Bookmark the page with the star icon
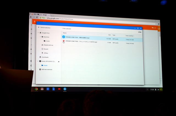 [x=156, y=24]
